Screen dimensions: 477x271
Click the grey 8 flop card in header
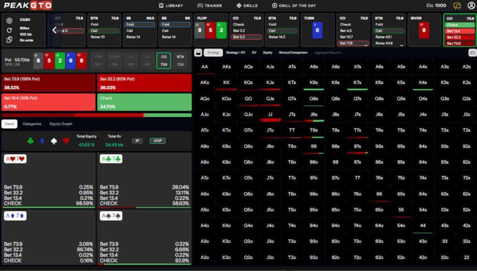(x=199, y=30)
